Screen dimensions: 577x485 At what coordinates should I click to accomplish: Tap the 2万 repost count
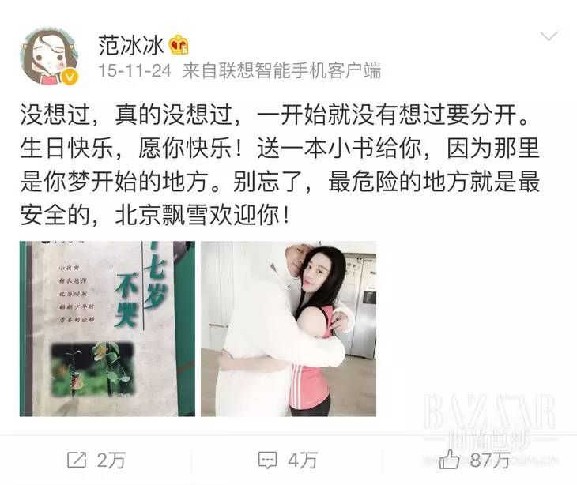click(x=111, y=460)
